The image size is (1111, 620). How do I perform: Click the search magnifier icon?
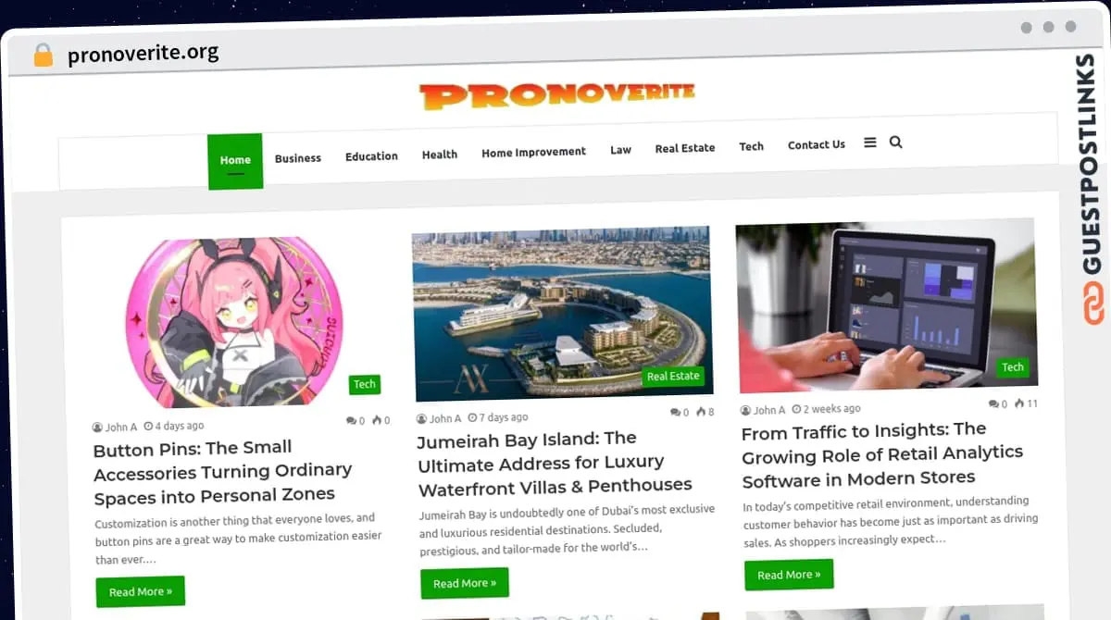pos(895,143)
